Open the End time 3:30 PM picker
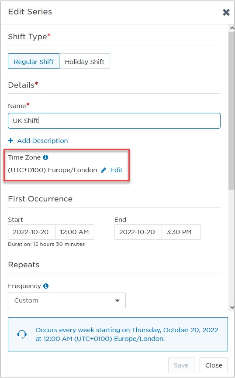The width and height of the screenshot is (235, 378). click(x=181, y=232)
